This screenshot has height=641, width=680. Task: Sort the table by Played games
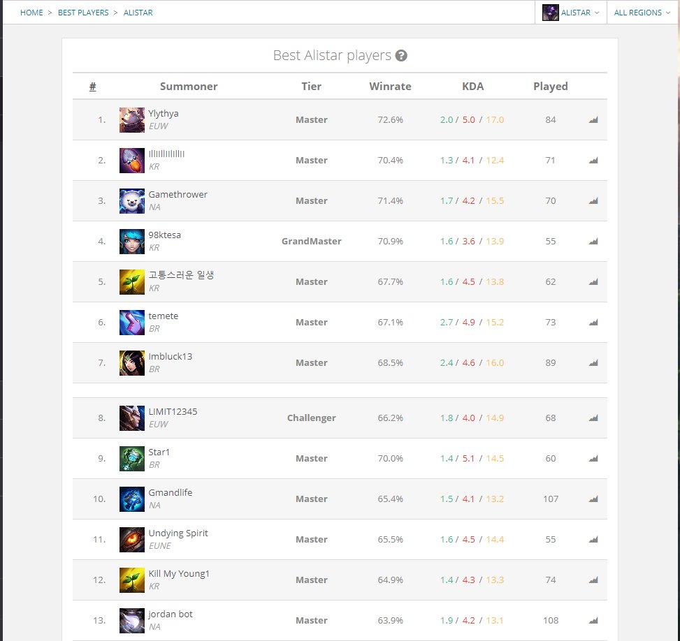[x=550, y=86]
